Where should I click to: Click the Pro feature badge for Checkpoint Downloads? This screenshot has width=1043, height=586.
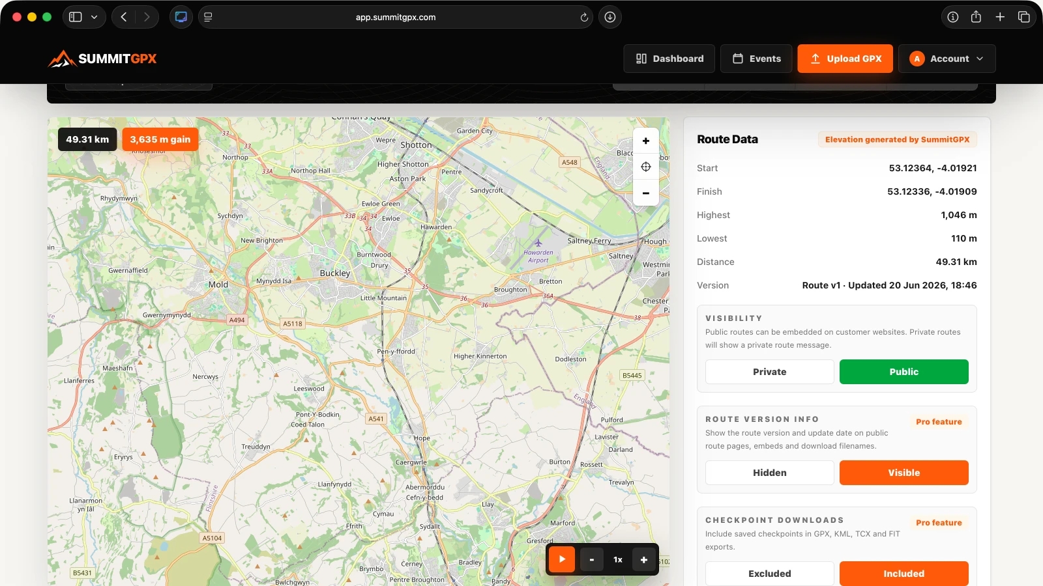point(939,523)
